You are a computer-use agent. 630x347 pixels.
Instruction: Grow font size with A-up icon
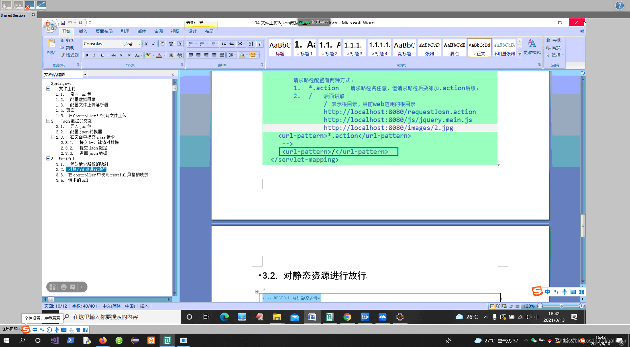point(146,44)
